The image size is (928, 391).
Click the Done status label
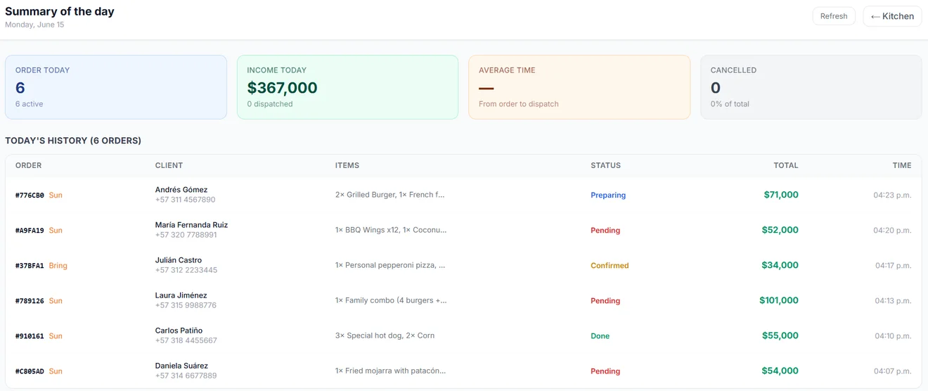point(600,335)
